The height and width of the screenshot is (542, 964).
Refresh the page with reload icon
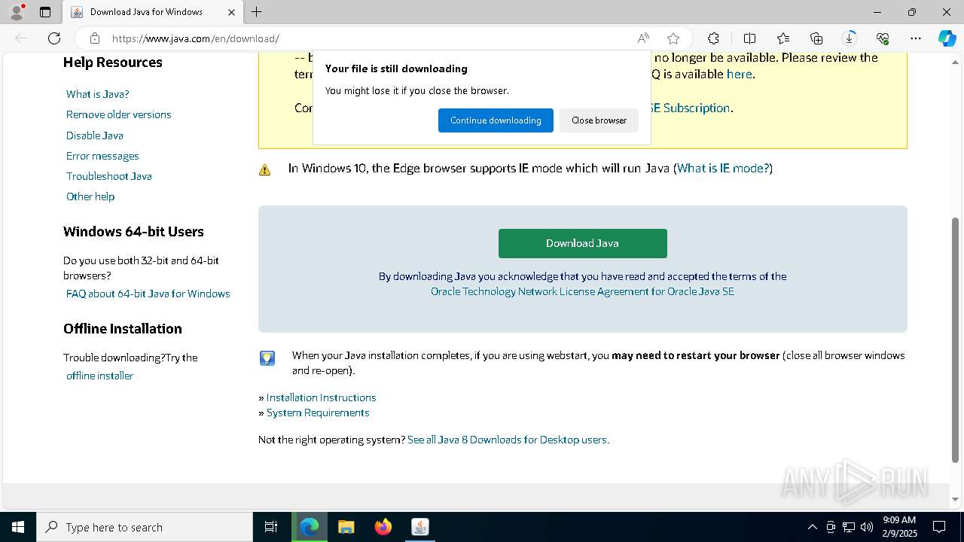point(54,38)
